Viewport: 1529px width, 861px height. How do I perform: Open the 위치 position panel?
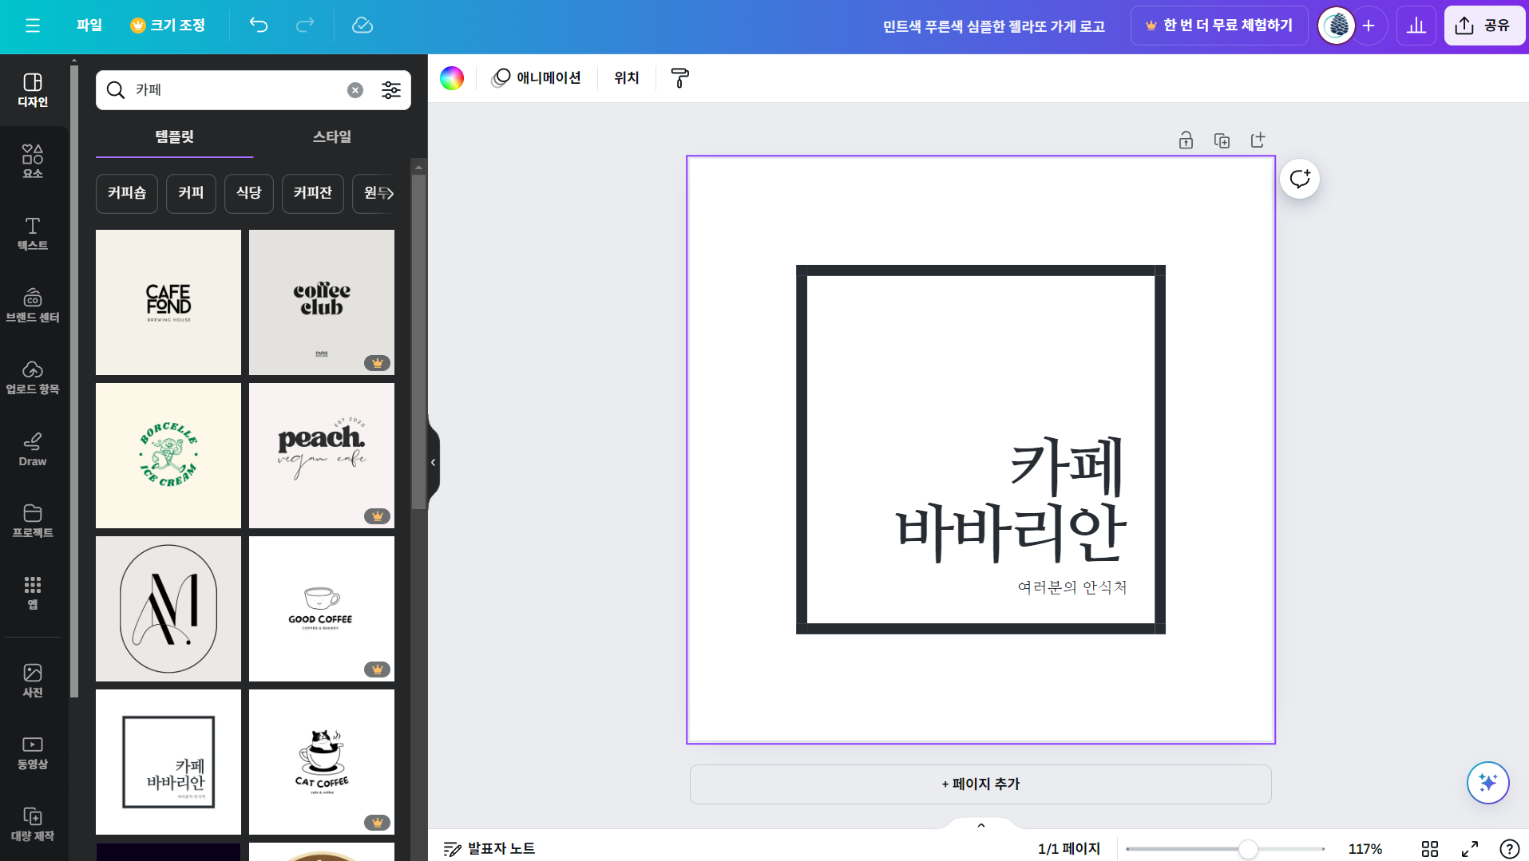627,78
